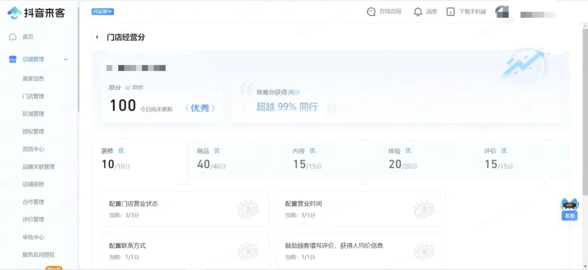Click the 抖音来客 logo

[x=36, y=13]
